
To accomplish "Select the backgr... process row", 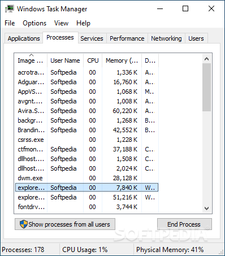I will coord(86,120).
